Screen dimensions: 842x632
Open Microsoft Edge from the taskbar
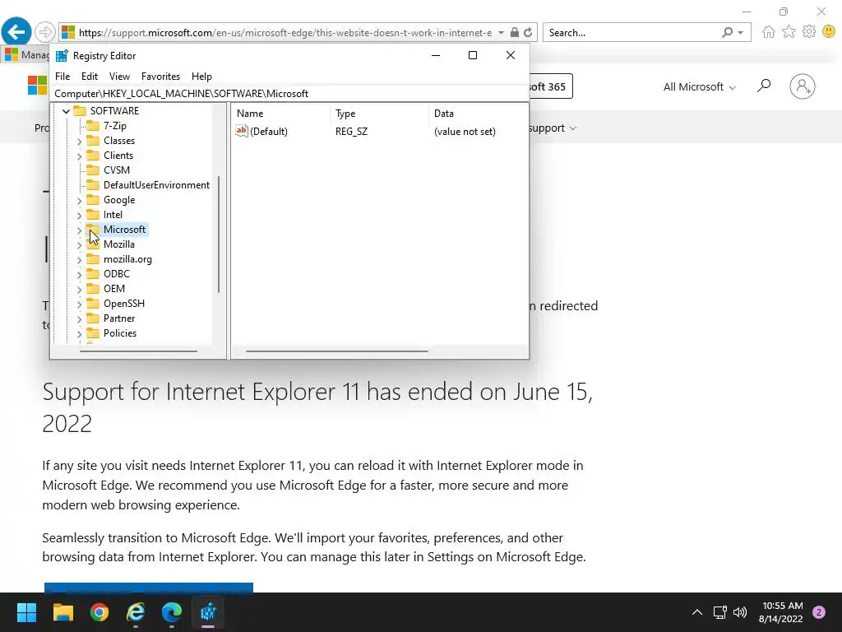click(x=172, y=612)
